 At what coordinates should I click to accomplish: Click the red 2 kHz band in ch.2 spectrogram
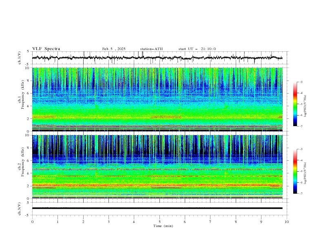157,185
